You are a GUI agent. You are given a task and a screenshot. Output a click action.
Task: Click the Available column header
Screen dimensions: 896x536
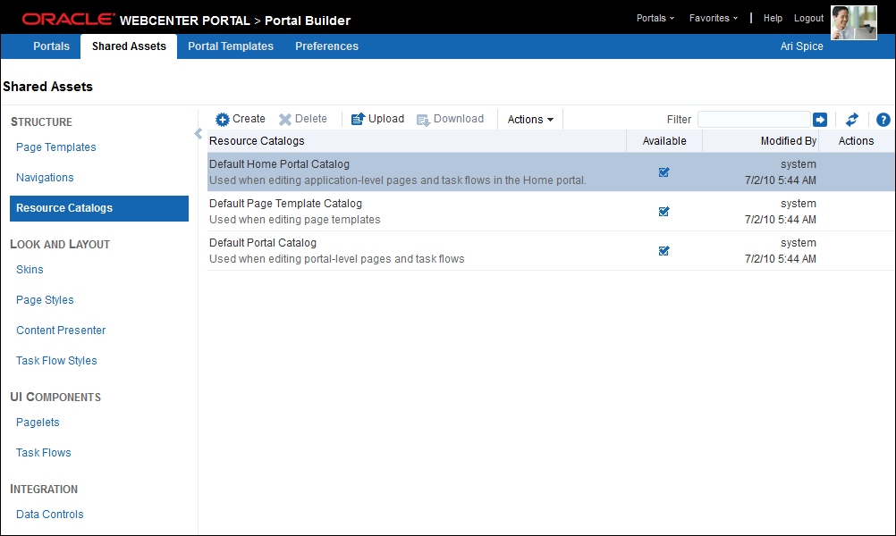[664, 141]
